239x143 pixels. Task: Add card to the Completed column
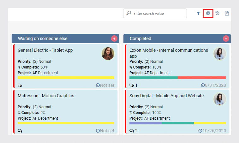(226, 39)
